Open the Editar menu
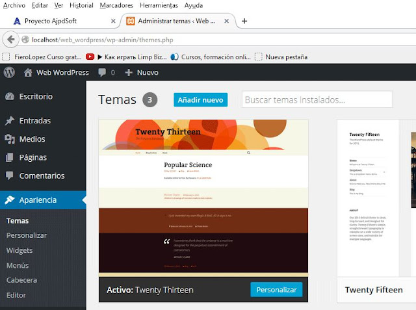Image resolution: width=416 pixels, height=310 pixels. [40, 5]
